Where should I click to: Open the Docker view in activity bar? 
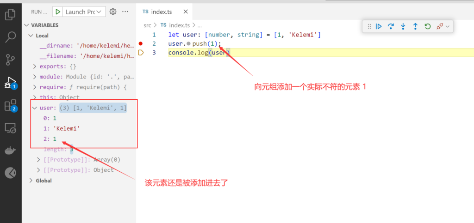pos(10,151)
